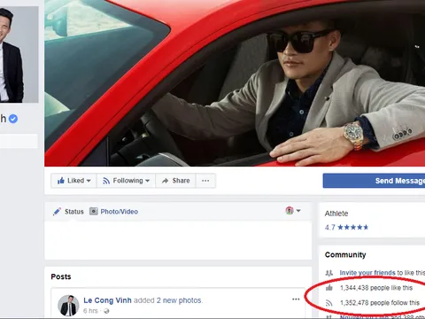Click the 6 hrs post timestamp
425x319 pixels.
(90, 311)
